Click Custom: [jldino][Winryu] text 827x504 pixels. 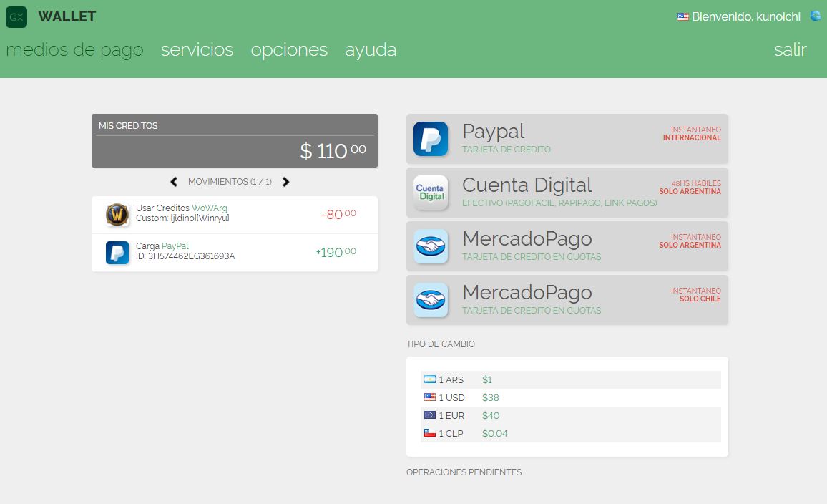182,218
